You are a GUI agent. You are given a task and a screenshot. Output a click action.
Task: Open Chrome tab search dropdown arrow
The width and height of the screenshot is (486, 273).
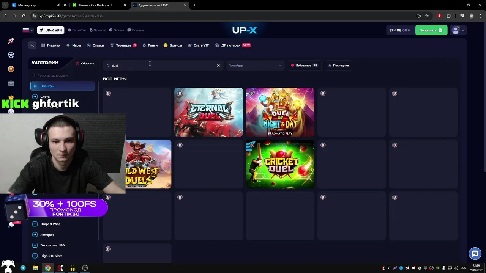pos(5,5)
